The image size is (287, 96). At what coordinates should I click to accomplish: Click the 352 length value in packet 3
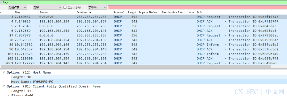tap(134, 17)
